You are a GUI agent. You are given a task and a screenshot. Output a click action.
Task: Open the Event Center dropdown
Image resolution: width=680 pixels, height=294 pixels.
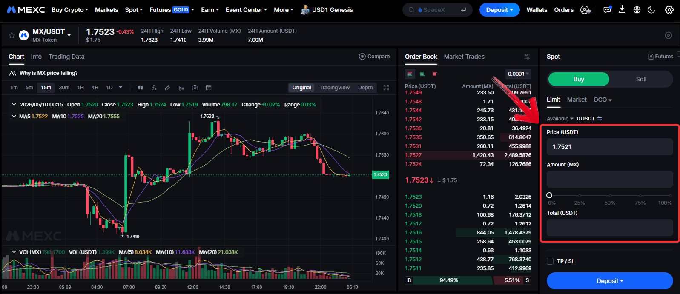point(246,10)
